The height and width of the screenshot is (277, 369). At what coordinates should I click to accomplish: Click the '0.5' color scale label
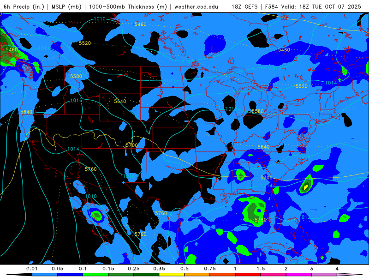click(184, 269)
